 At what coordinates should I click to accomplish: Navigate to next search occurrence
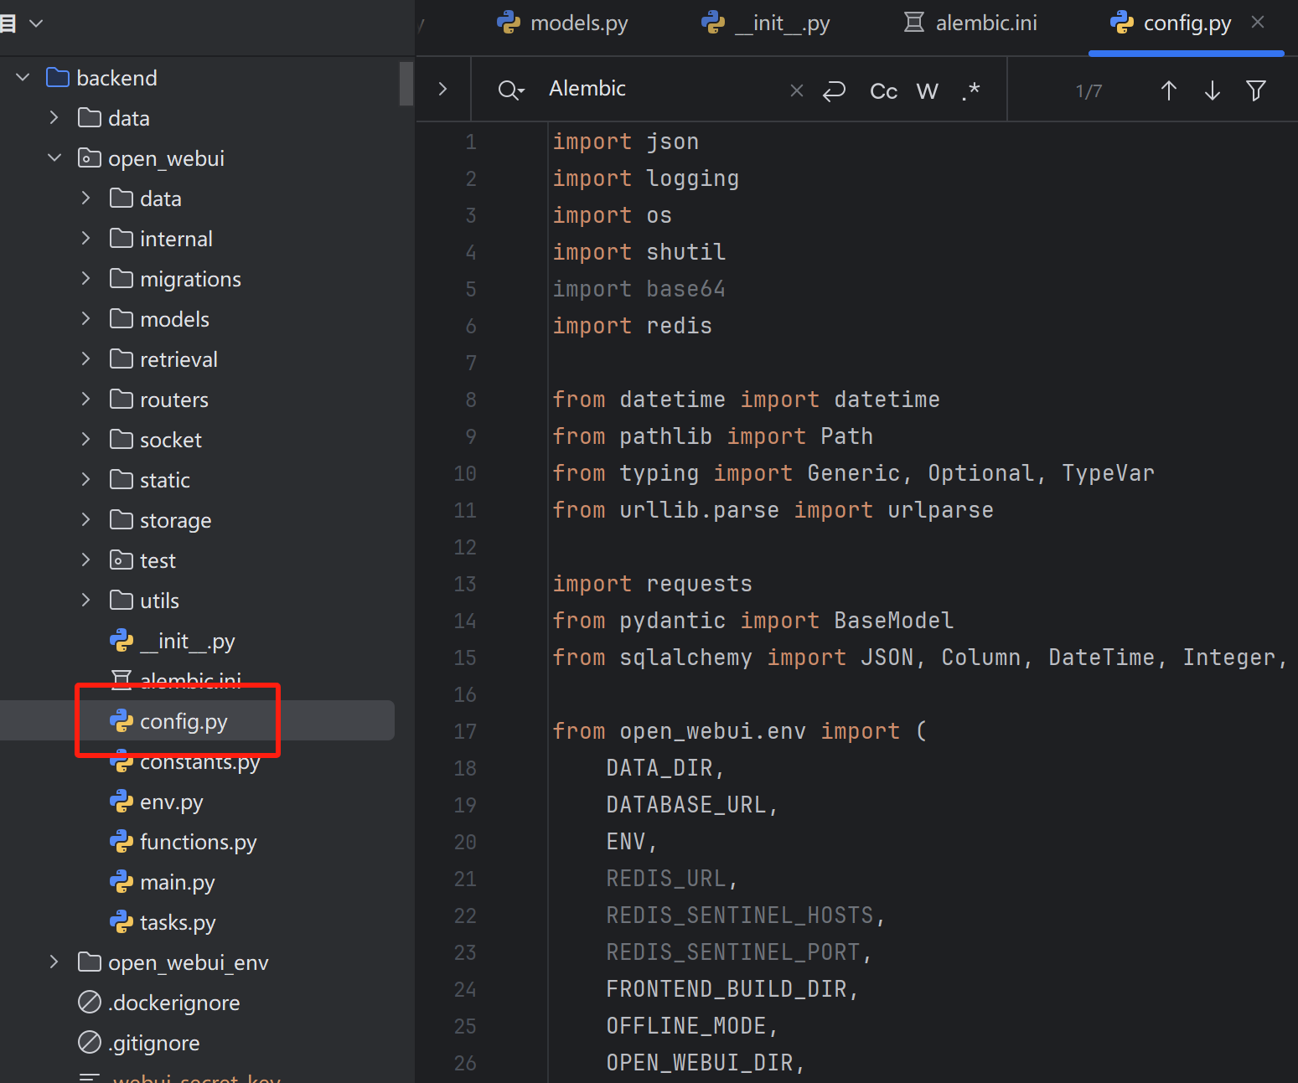point(1212,90)
